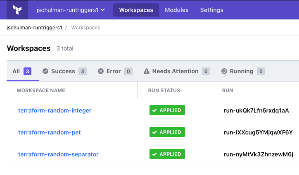Screen dimensions: 299x175
Task: Switch to the Running filter tab
Action: click(x=242, y=71)
